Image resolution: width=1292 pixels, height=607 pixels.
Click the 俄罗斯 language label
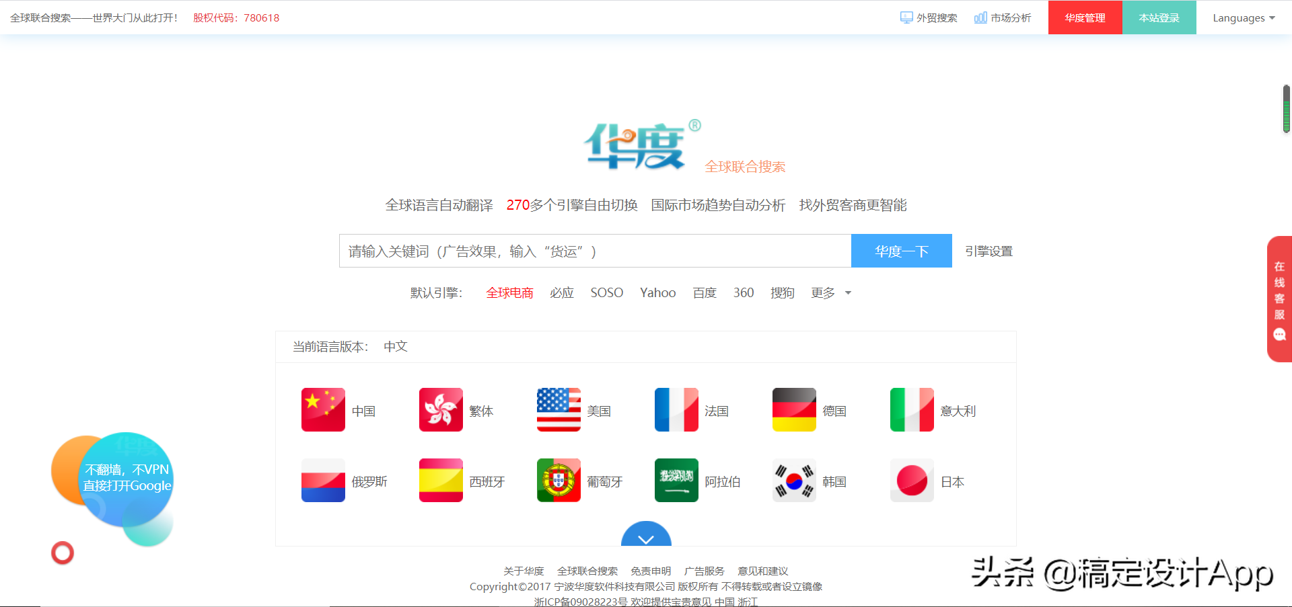point(369,481)
